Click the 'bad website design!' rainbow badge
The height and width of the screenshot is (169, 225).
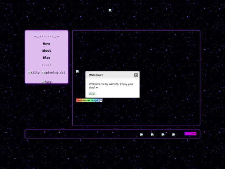pos(89,101)
